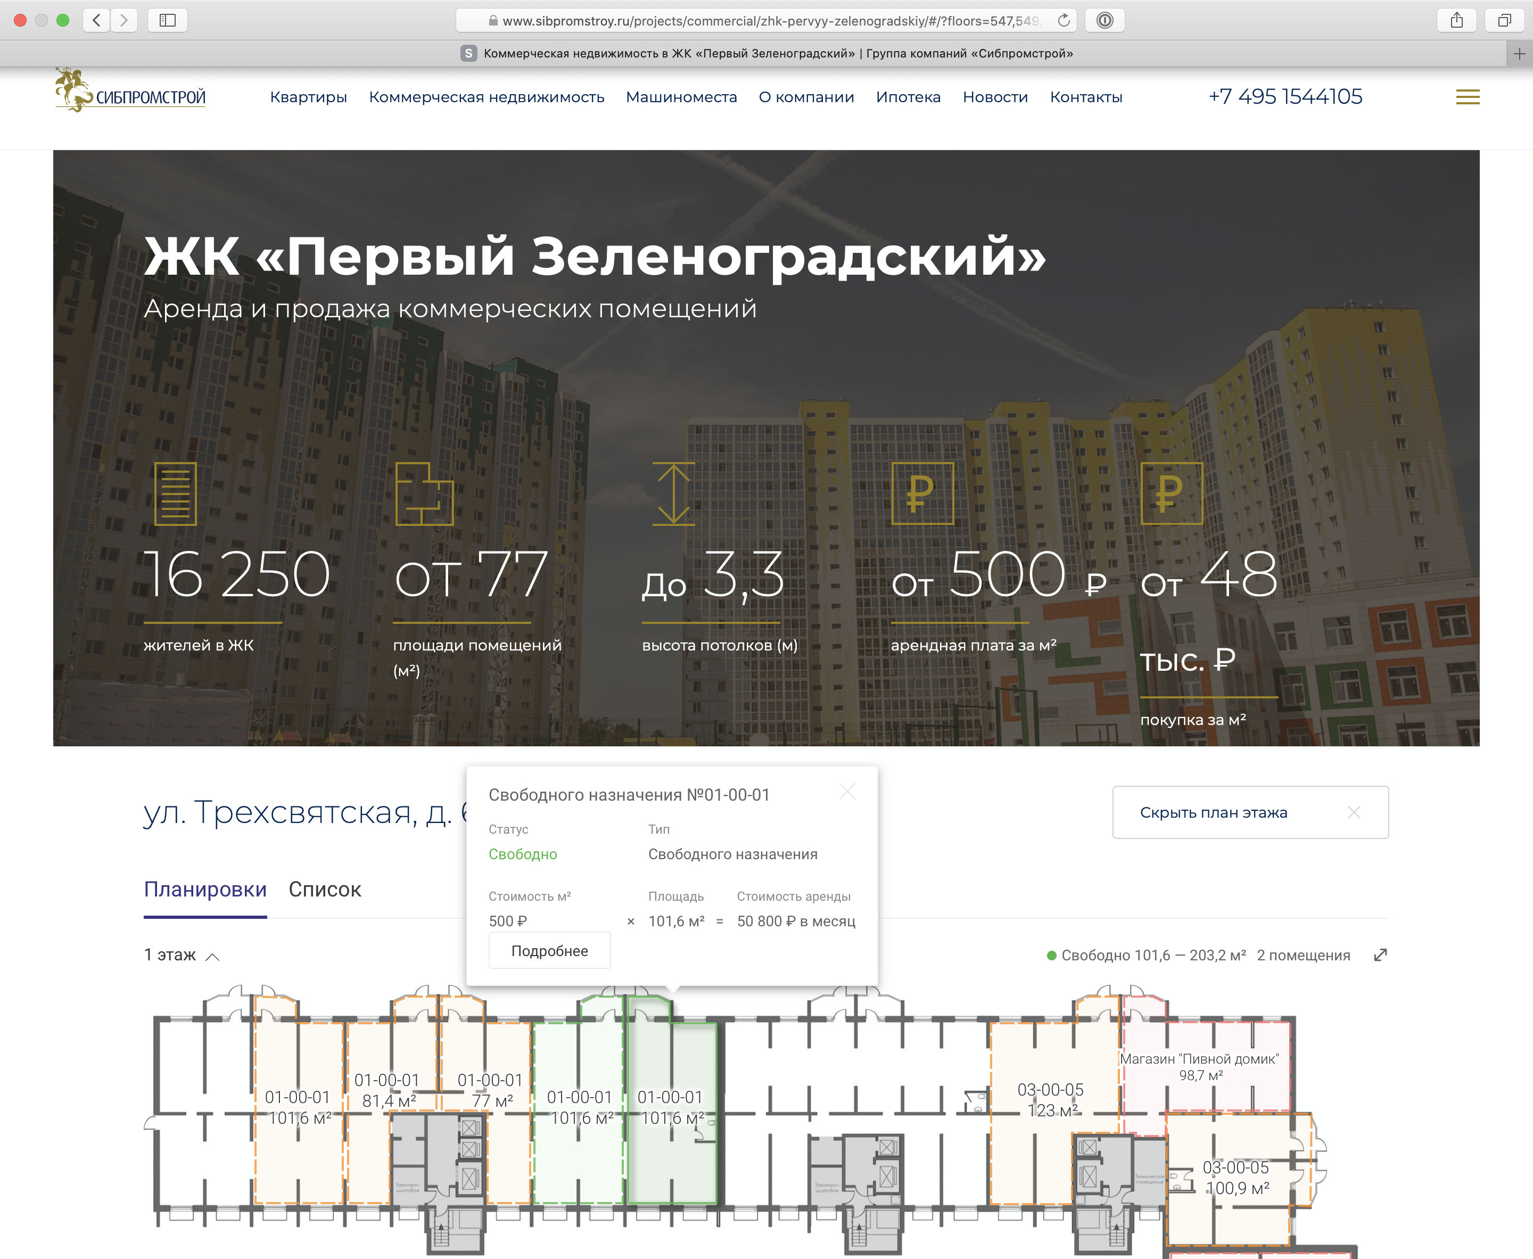Open the Новости menu item
This screenshot has height=1259, width=1533.
[x=995, y=97]
